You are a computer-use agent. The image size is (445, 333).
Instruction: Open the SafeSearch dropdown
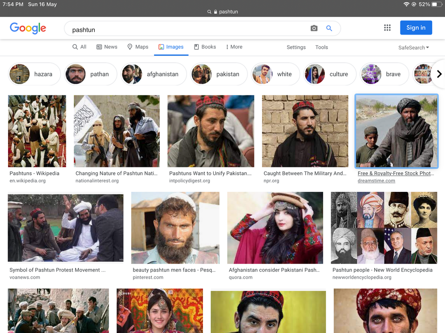pos(413,48)
